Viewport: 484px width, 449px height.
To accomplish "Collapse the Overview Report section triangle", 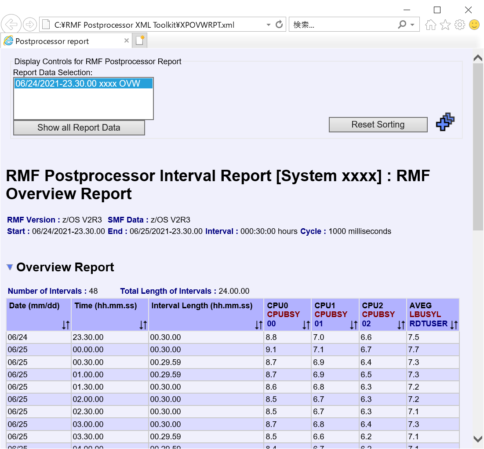I will [10, 267].
